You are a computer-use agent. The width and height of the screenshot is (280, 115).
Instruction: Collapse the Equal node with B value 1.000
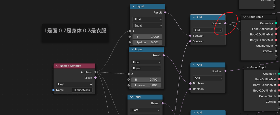pos(134,6)
